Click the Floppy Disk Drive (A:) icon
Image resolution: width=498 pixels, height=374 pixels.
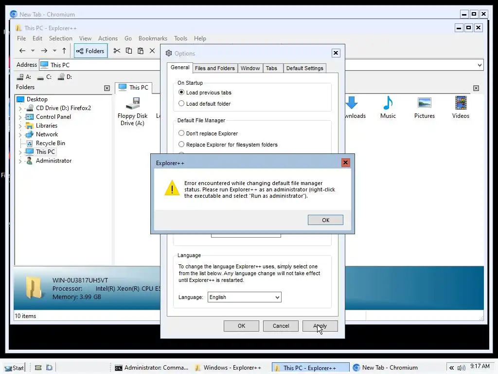coord(132,112)
